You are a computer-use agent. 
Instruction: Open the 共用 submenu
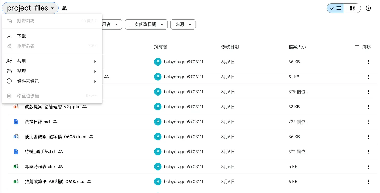click(x=52, y=61)
